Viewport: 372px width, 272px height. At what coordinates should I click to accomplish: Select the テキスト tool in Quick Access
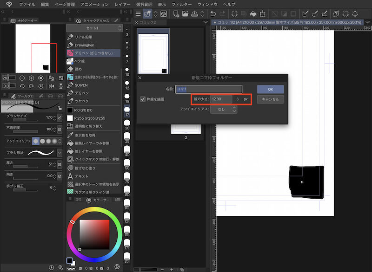93,176
